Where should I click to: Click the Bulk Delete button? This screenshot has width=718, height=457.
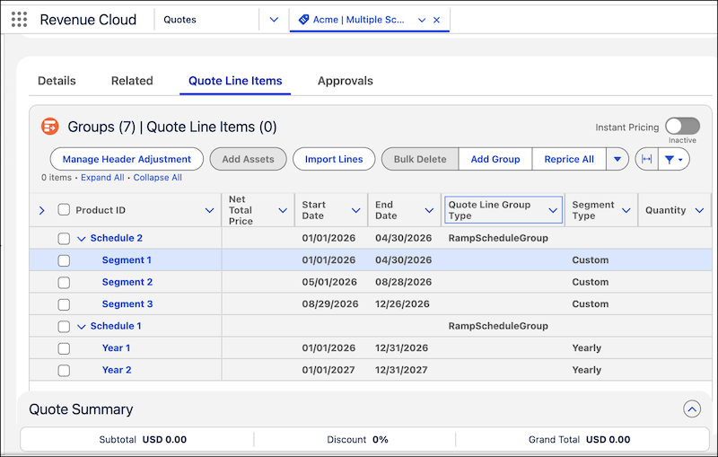click(420, 159)
